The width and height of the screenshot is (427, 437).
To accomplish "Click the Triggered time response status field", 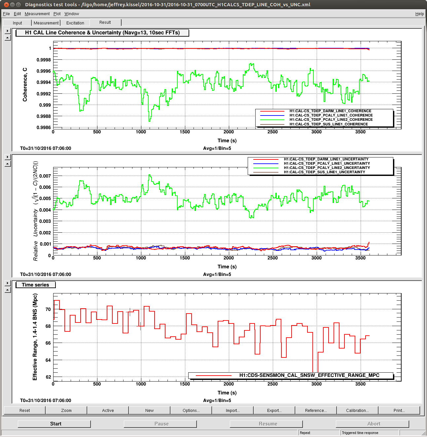I will pyautogui.click(x=370, y=433).
